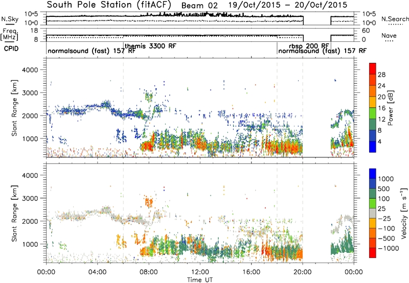Screen dimensions: 409x283
Task: Click the "20:00" time tick label
Action: 302,272
